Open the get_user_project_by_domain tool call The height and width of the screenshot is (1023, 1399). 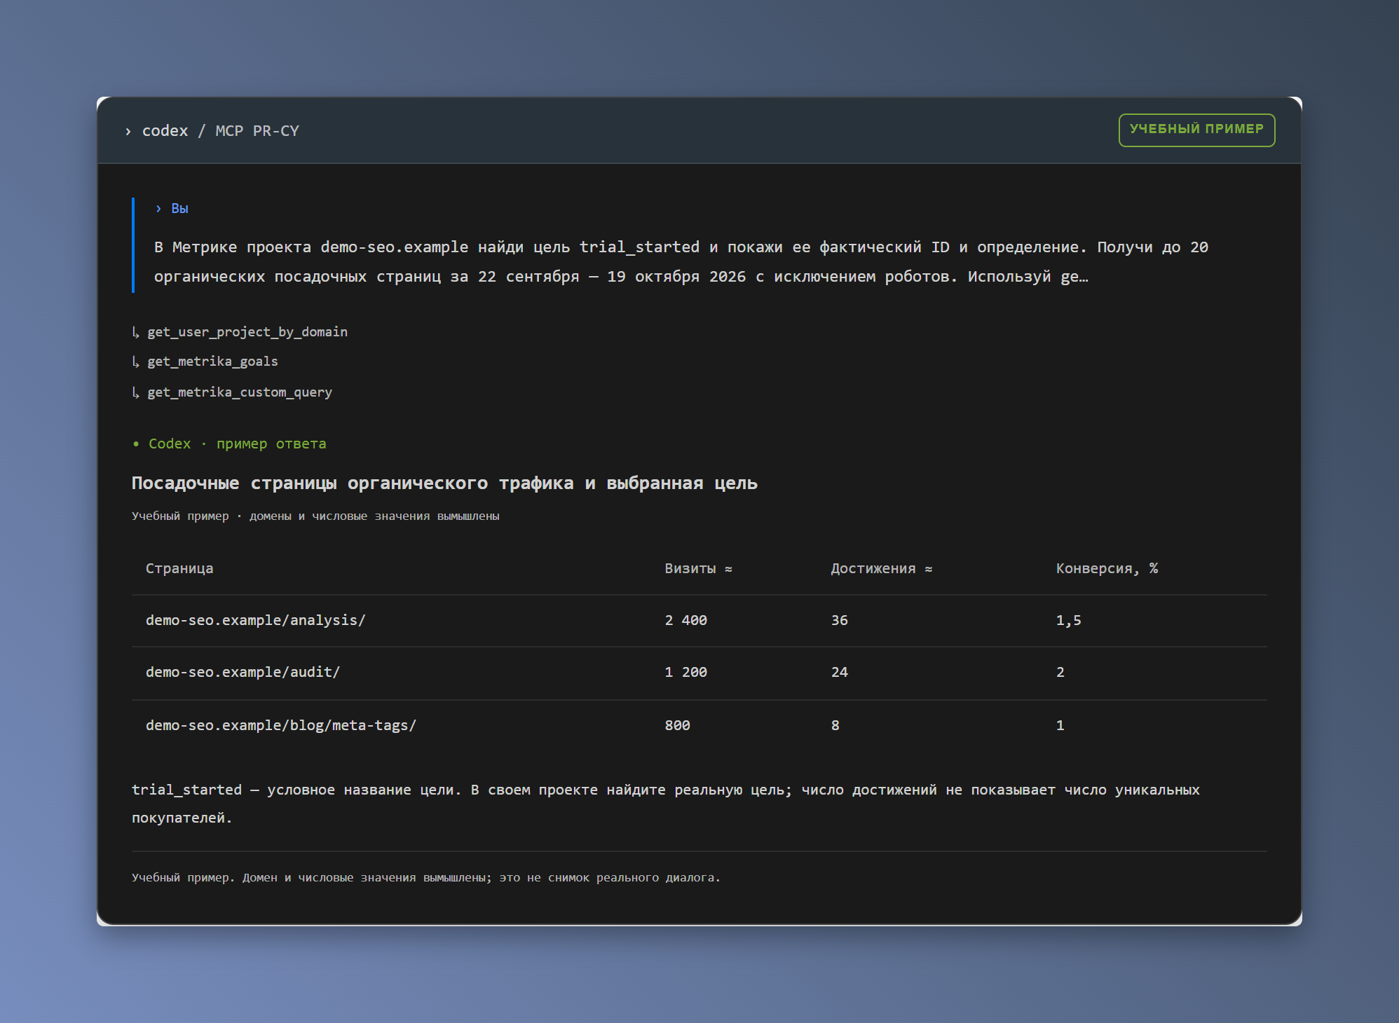click(247, 332)
